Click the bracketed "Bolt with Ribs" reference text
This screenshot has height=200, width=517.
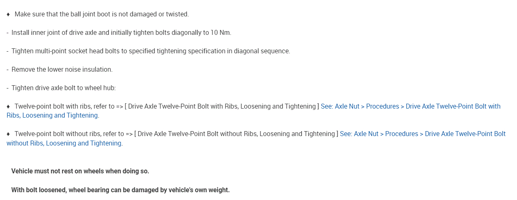(221, 107)
